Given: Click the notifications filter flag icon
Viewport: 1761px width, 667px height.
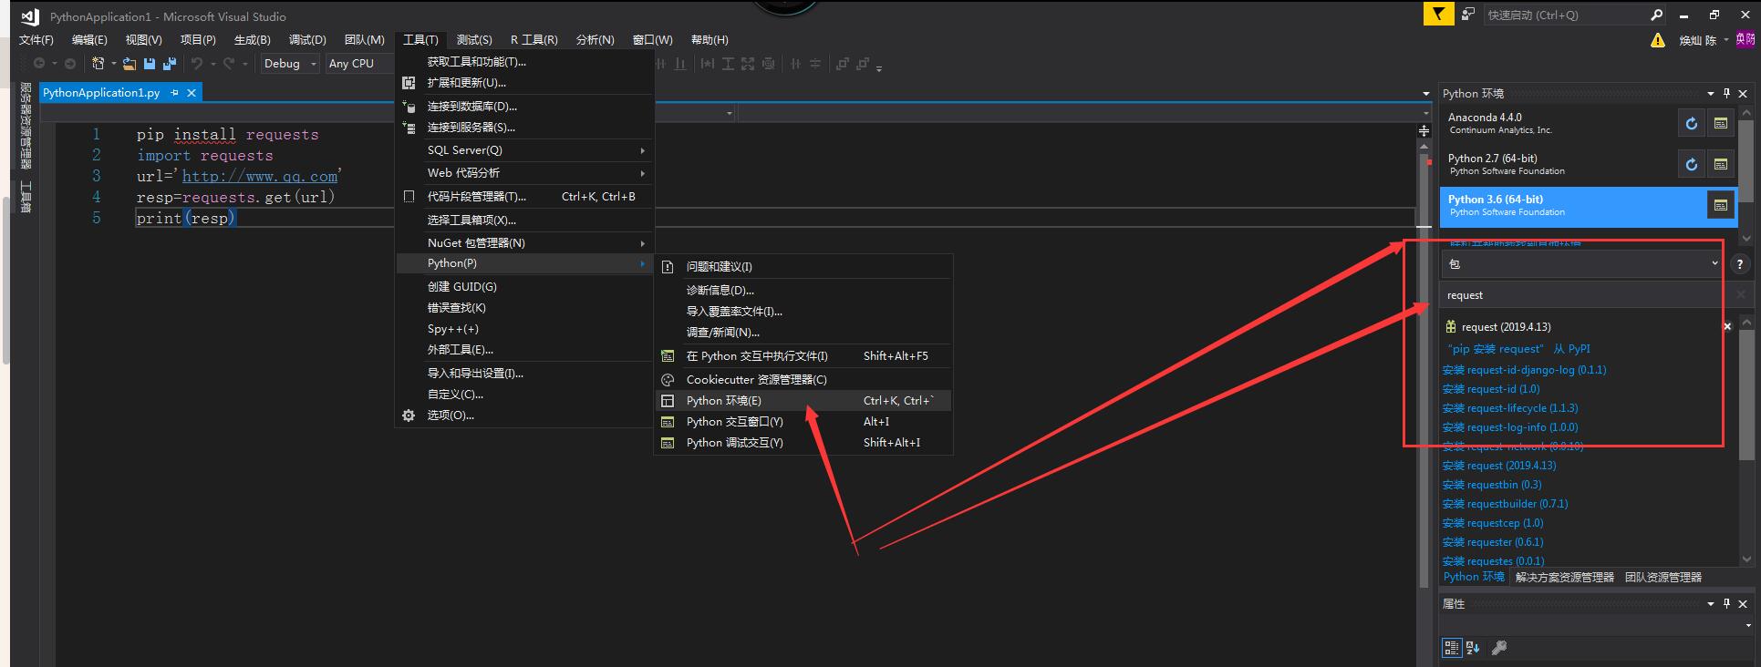Looking at the screenshot, I should pos(1438,15).
